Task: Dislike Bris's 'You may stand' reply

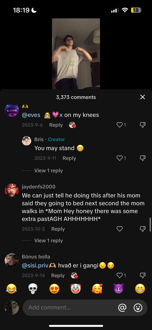Action: pyautogui.click(x=143, y=158)
